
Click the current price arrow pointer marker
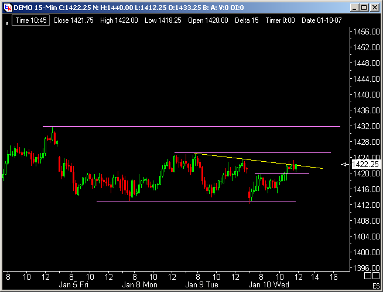tap(345, 164)
